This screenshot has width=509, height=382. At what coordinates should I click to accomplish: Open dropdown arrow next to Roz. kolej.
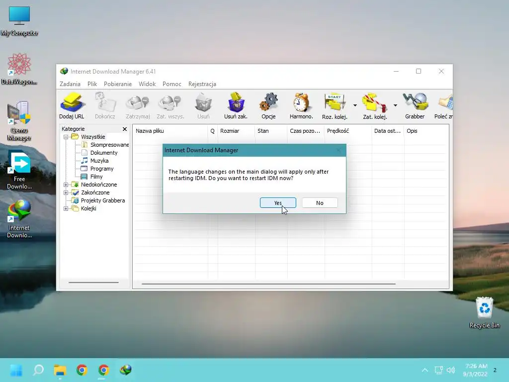(x=355, y=105)
